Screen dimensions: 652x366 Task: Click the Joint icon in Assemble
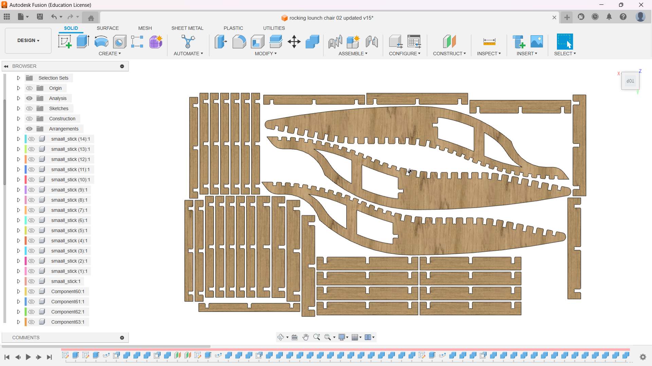click(335, 42)
